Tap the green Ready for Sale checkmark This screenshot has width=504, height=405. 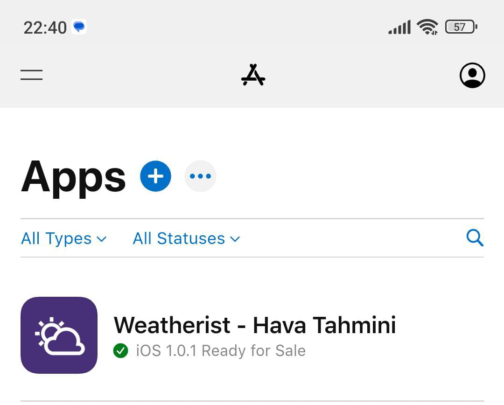pyautogui.click(x=120, y=351)
